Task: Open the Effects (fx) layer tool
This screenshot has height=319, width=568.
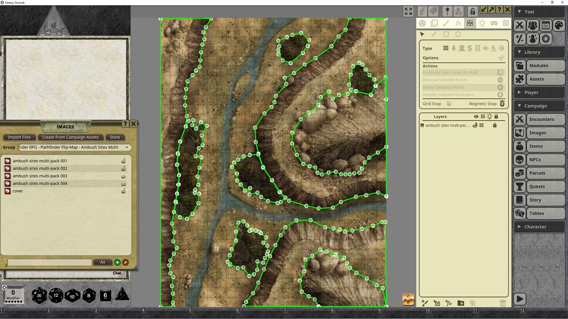Action: point(458,23)
